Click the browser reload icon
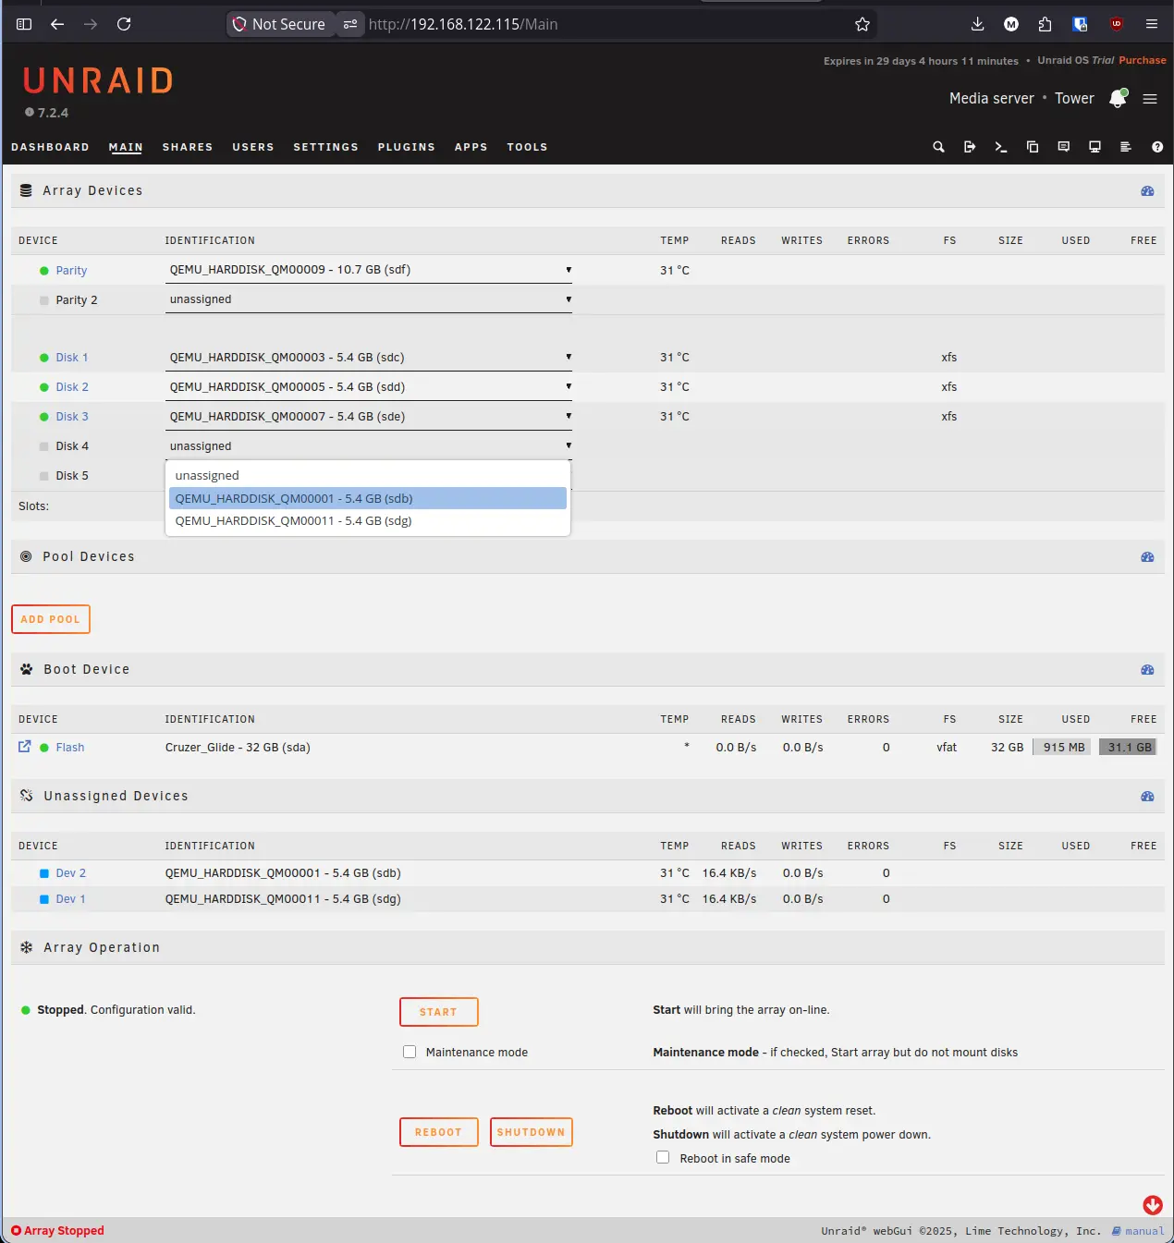The image size is (1174, 1243). pos(124,24)
